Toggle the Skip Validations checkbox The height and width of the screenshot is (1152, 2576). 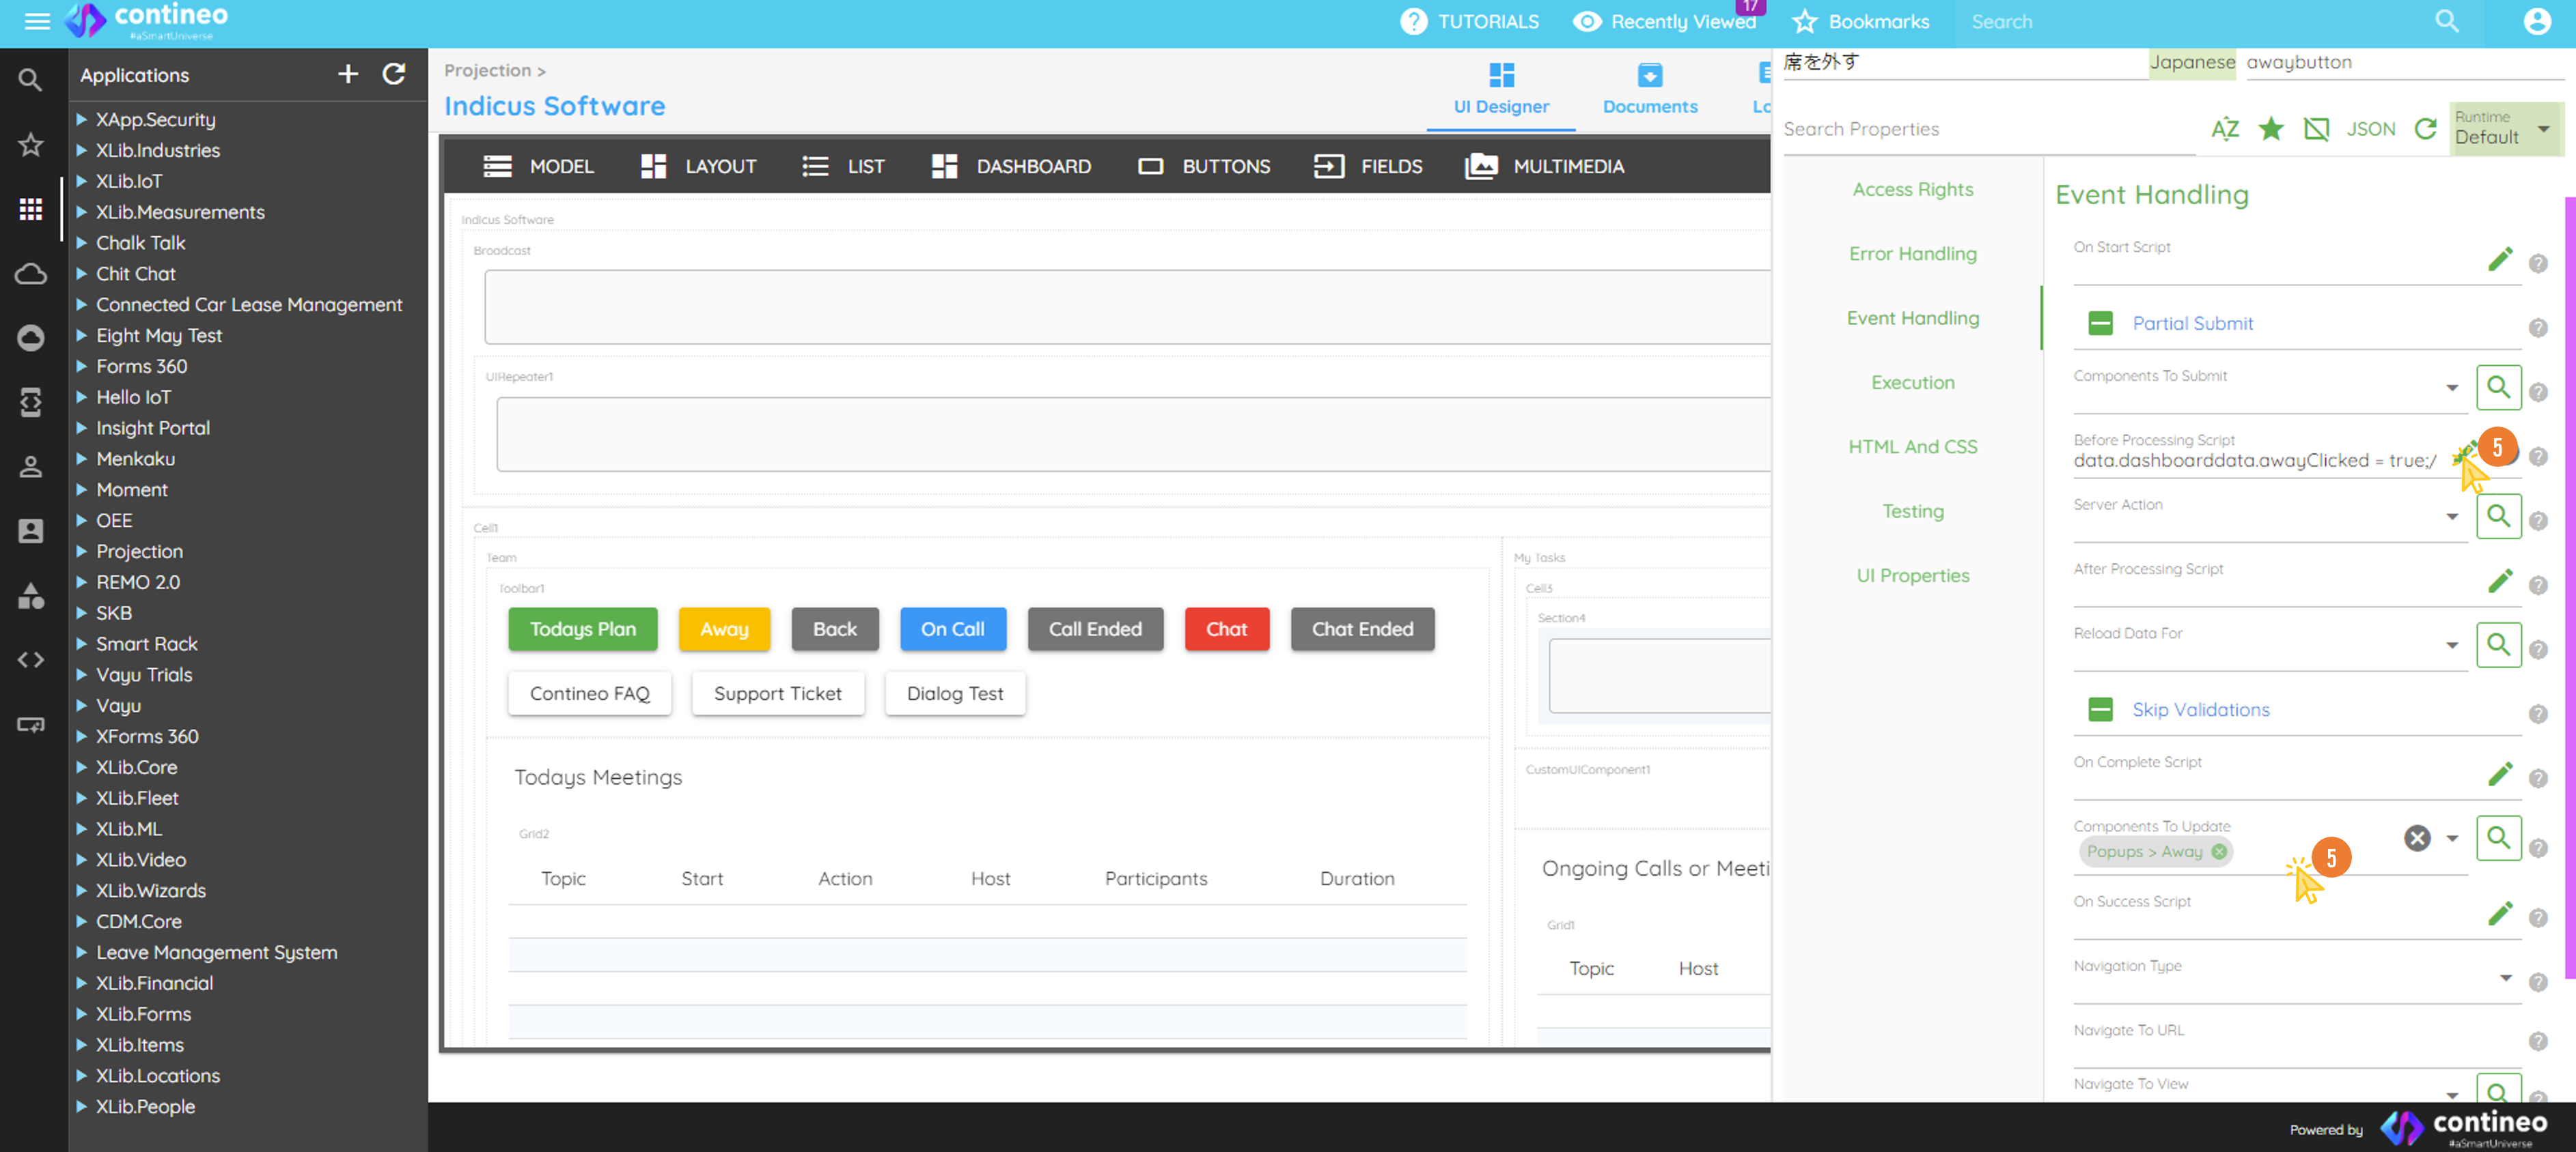pyautogui.click(x=2100, y=709)
